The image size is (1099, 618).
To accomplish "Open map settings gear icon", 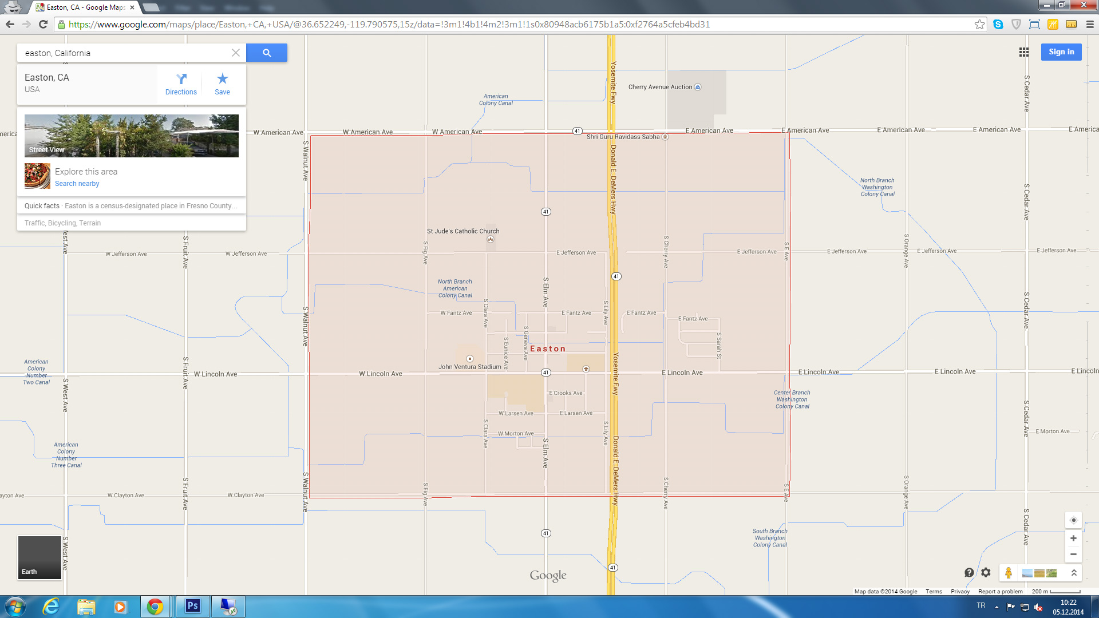I will (x=986, y=572).
